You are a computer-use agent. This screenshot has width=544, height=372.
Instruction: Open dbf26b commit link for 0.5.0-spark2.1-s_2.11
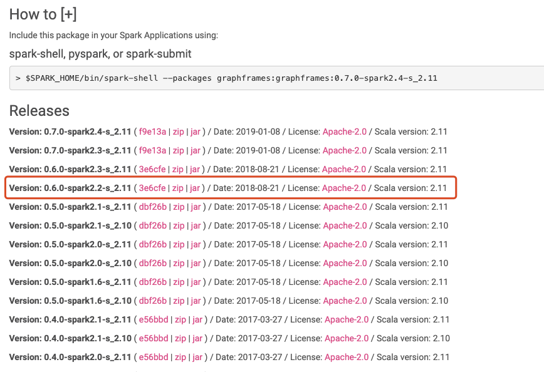click(x=153, y=207)
